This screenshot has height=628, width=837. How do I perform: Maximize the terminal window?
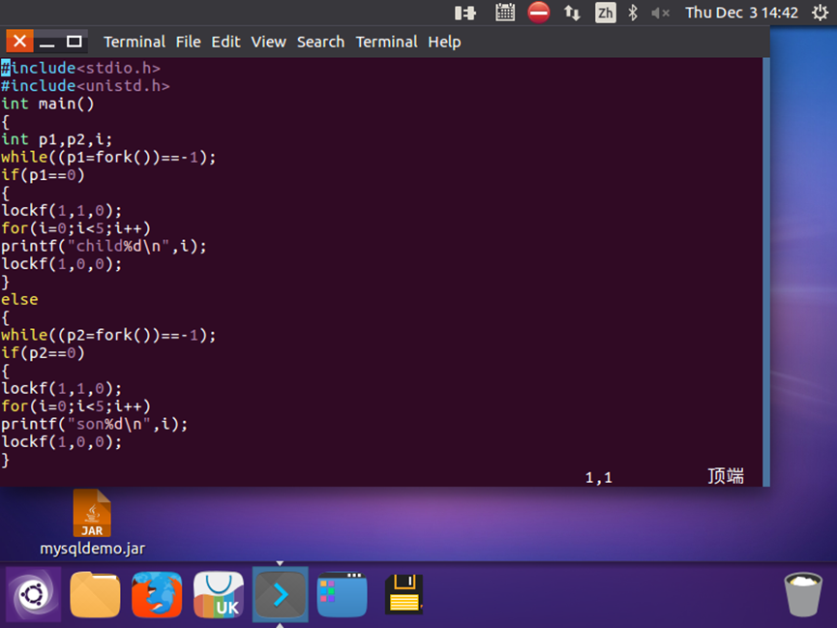tap(75, 42)
